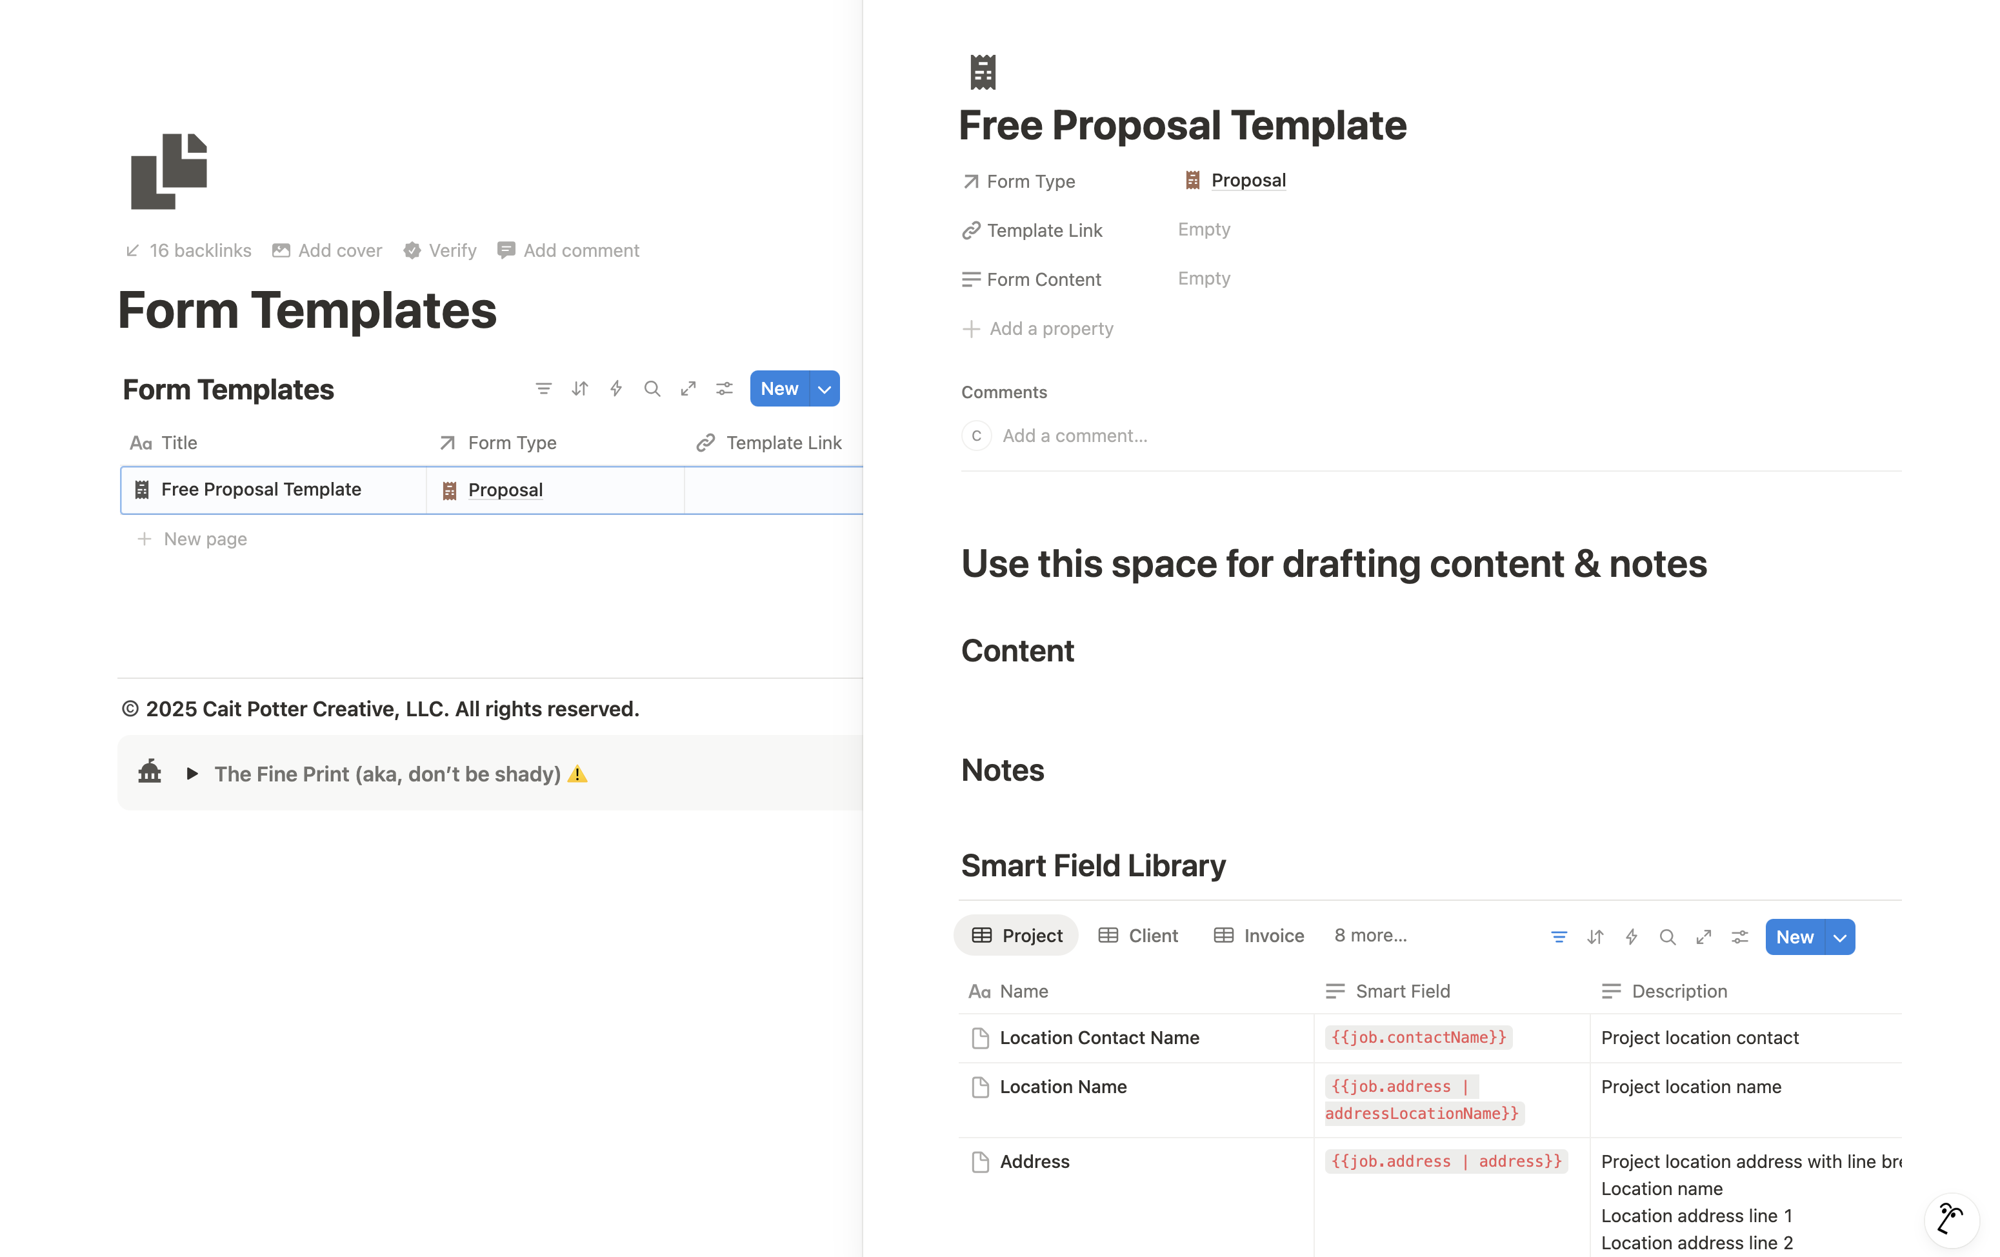
Task: Click New button in Smart Field Library
Action: coord(1795,937)
